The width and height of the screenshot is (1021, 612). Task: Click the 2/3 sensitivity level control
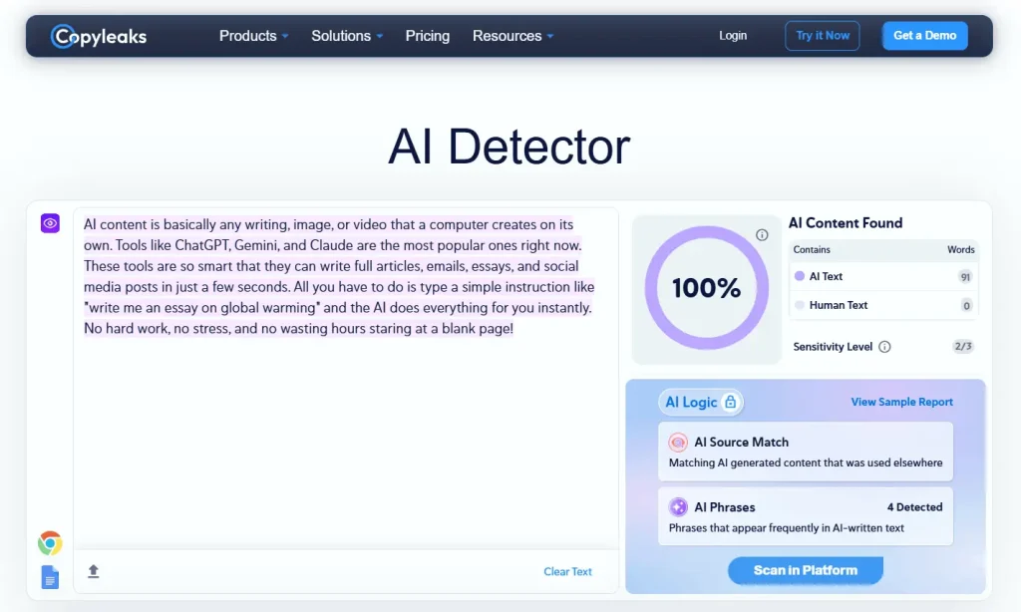tap(962, 347)
